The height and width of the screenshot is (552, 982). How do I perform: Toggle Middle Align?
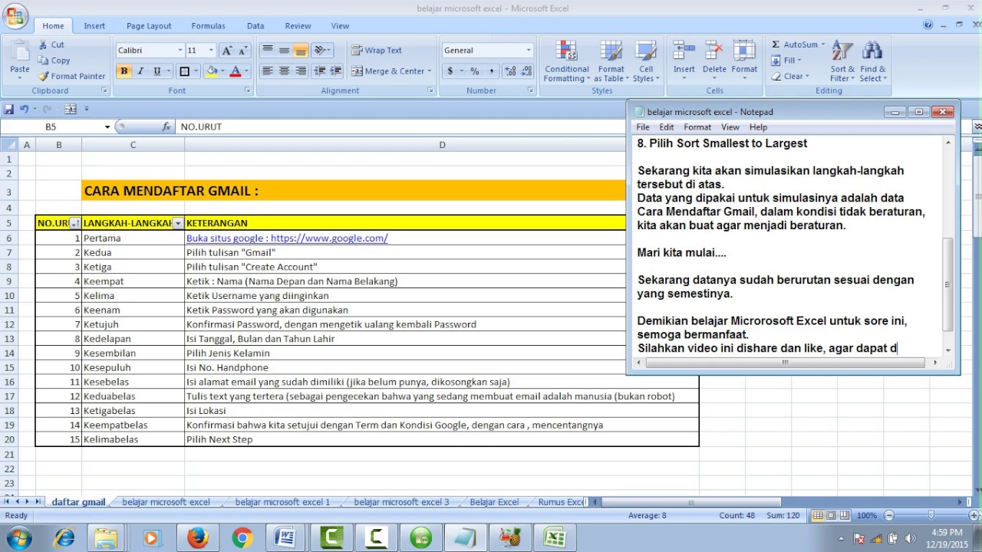click(284, 51)
